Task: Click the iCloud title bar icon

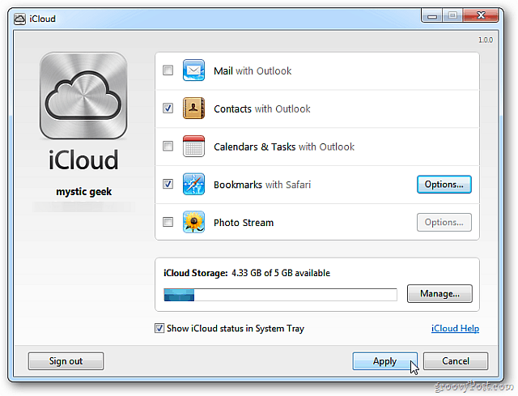Action: (19, 19)
